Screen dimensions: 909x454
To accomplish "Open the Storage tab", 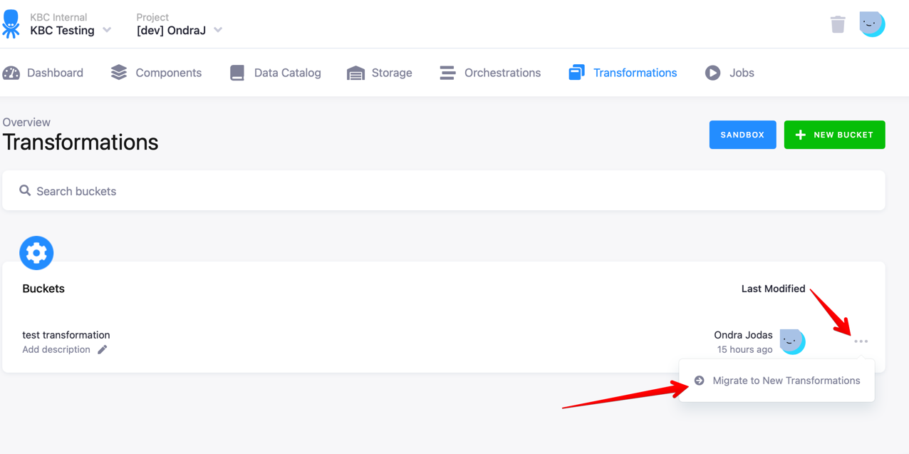I will [x=380, y=73].
